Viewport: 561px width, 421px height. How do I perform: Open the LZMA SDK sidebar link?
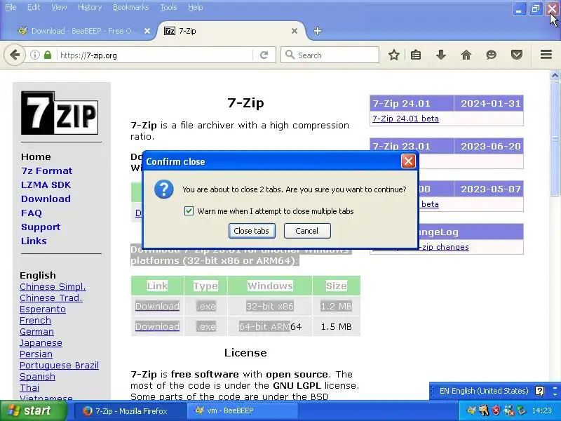(46, 185)
